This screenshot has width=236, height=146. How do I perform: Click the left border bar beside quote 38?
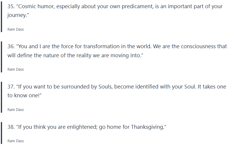click(x=1, y=133)
